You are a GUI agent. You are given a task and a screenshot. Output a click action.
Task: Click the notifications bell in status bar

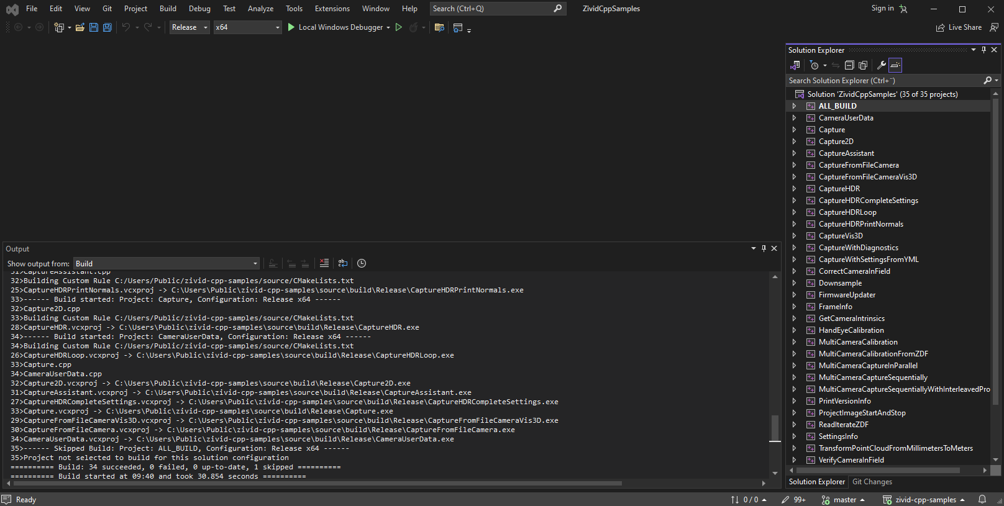pos(982,499)
